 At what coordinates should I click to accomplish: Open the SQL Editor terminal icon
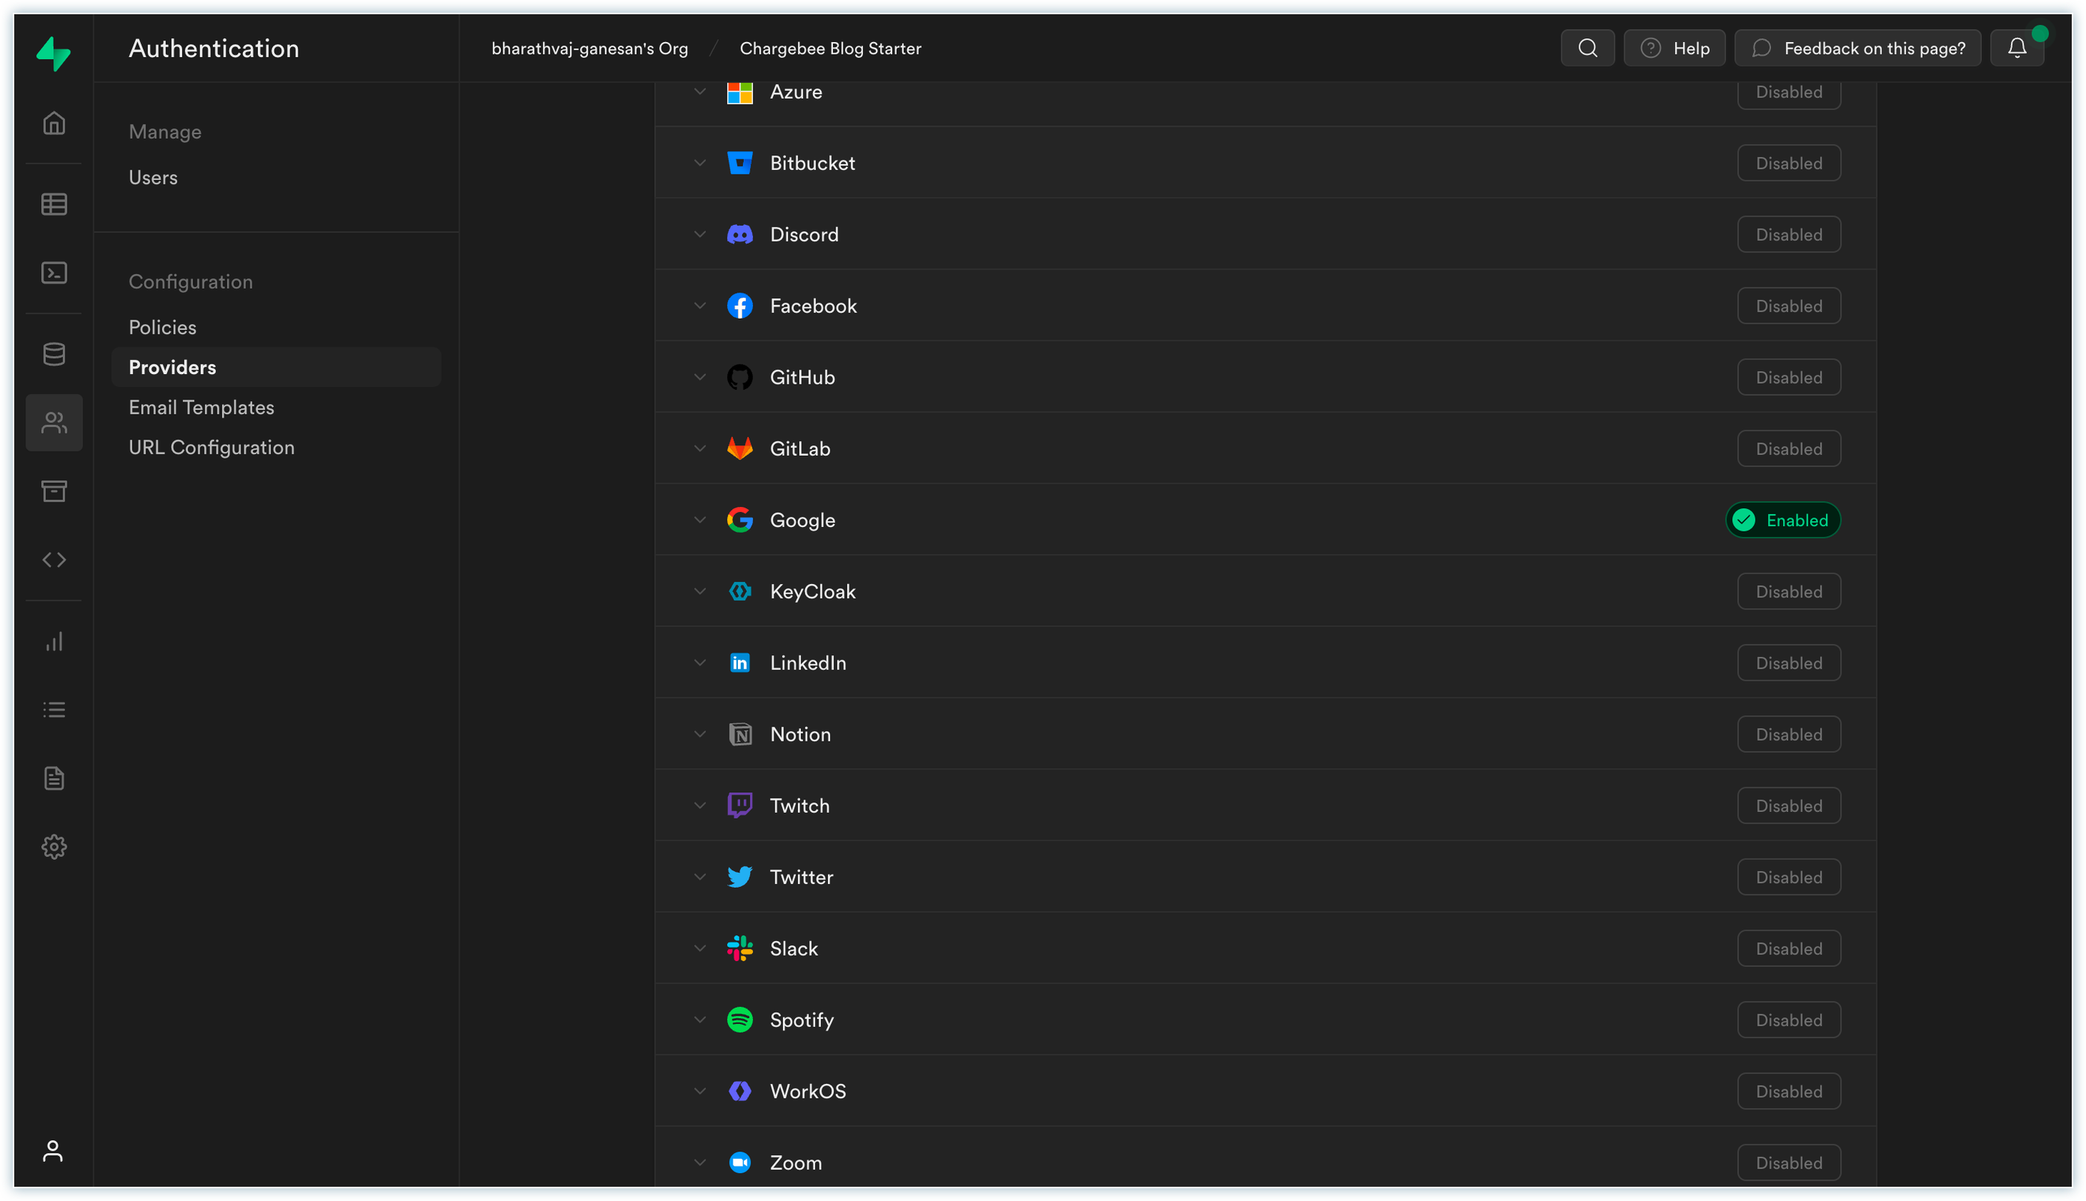coord(54,272)
